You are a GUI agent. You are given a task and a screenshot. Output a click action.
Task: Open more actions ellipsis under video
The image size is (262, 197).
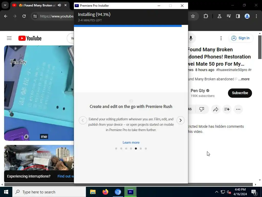[238, 109]
